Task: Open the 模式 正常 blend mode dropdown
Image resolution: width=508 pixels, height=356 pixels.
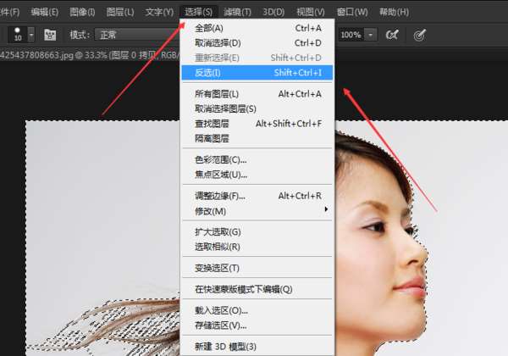Action: (138, 35)
